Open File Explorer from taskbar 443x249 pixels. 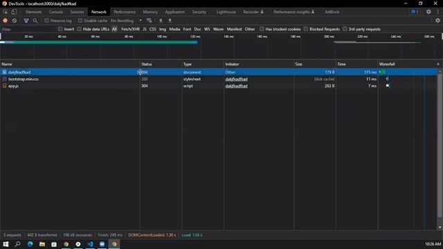(x=42, y=244)
